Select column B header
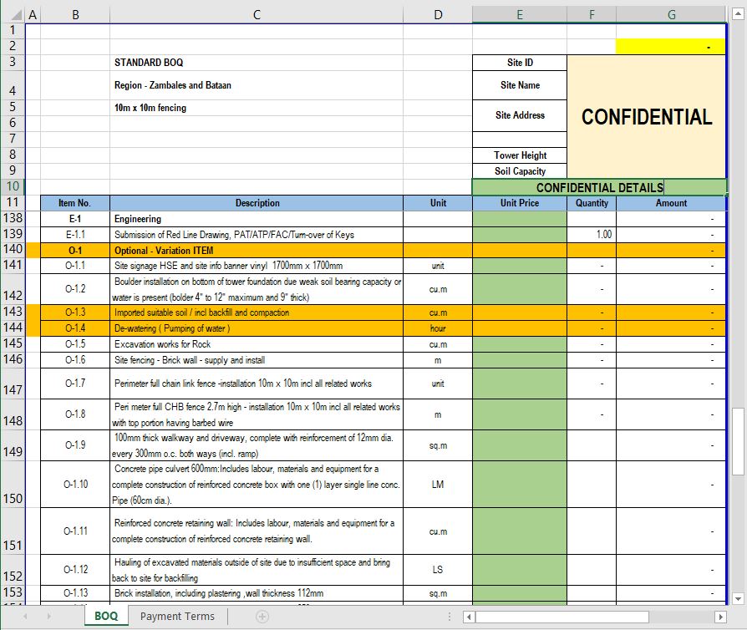The height and width of the screenshot is (630, 747). [75, 15]
